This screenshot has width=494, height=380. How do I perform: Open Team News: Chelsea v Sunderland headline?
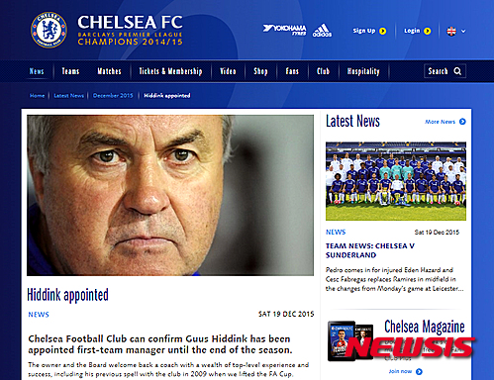370,250
